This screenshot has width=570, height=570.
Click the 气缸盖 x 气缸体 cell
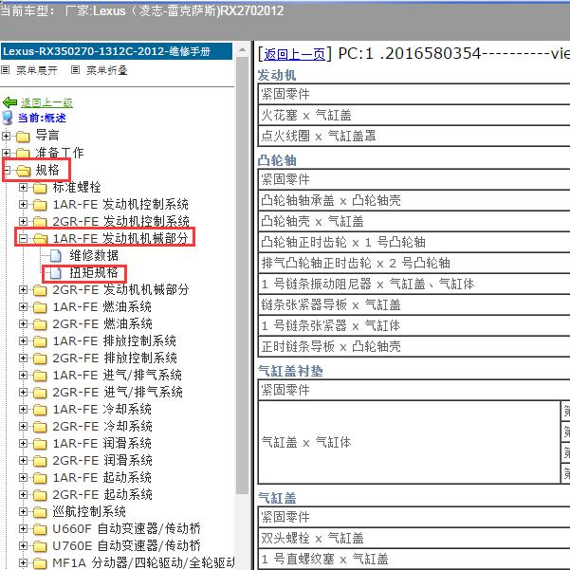(x=410, y=442)
